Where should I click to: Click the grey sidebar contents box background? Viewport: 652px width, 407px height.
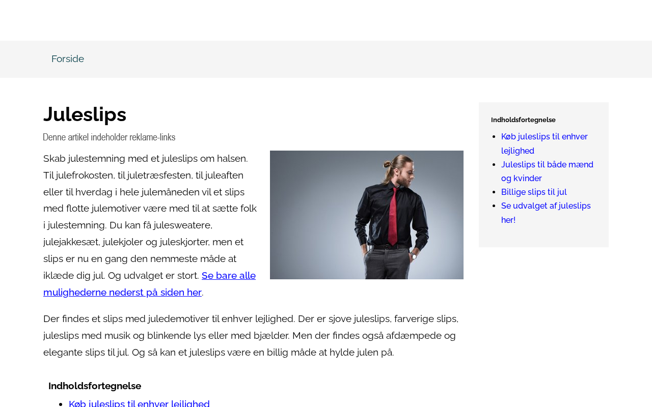pyautogui.click(x=544, y=236)
